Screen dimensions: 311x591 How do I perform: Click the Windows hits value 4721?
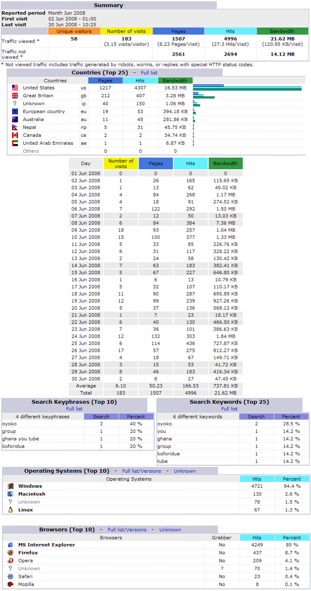pyautogui.click(x=257, y=486)
